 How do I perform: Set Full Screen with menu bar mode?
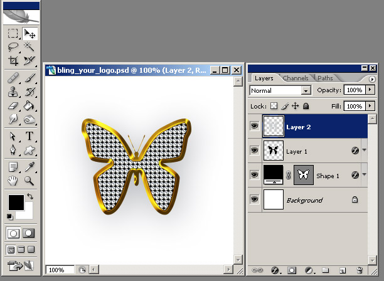(x=21, y=250)
